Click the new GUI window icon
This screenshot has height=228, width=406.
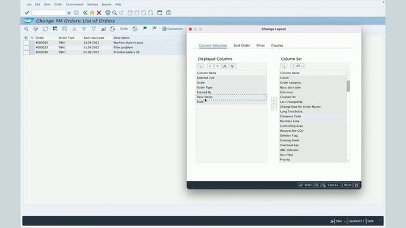pyautogui.click(x=160, y=13)
